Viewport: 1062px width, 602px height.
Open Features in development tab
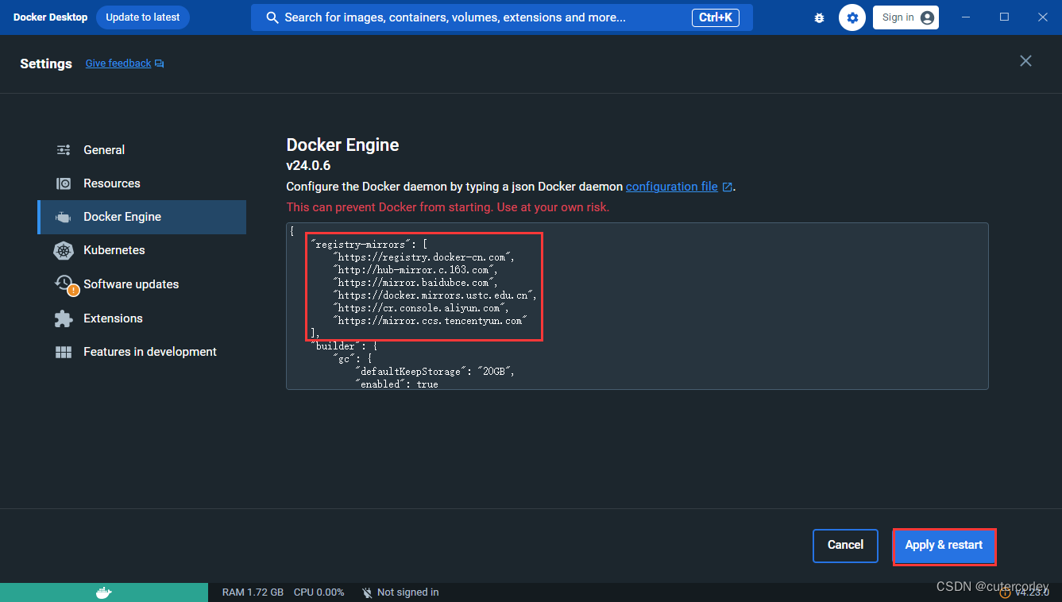[x=141, y=352]
